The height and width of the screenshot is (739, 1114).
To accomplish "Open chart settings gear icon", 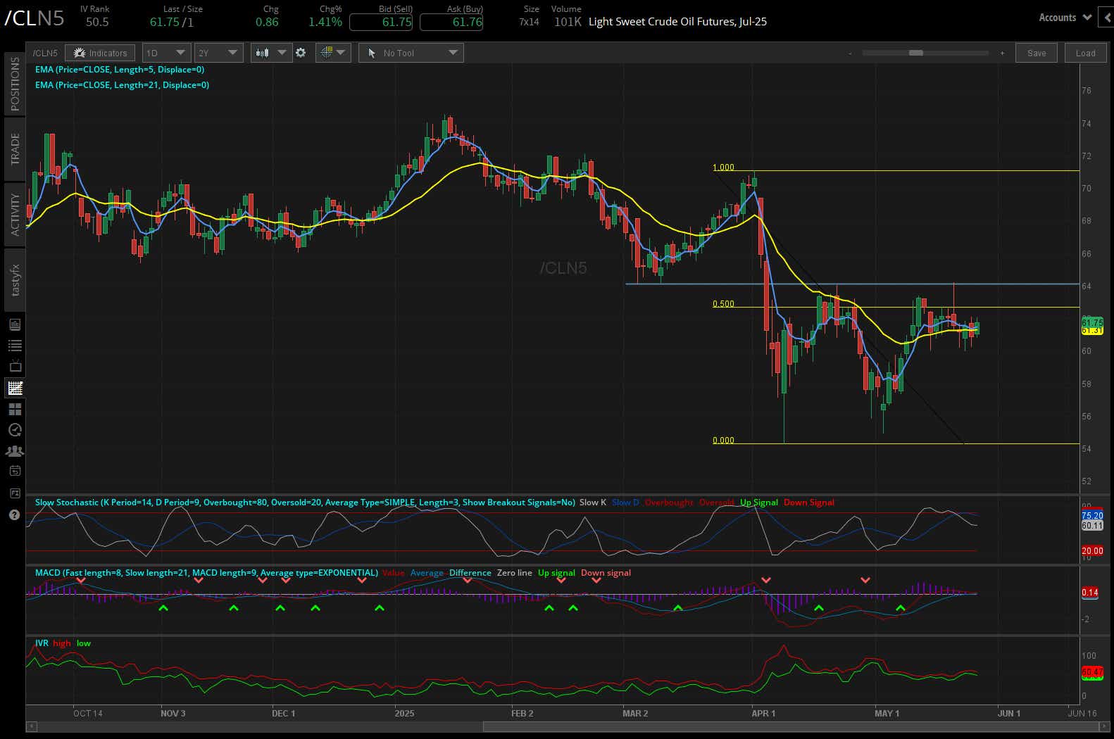I will pos(301,53).
